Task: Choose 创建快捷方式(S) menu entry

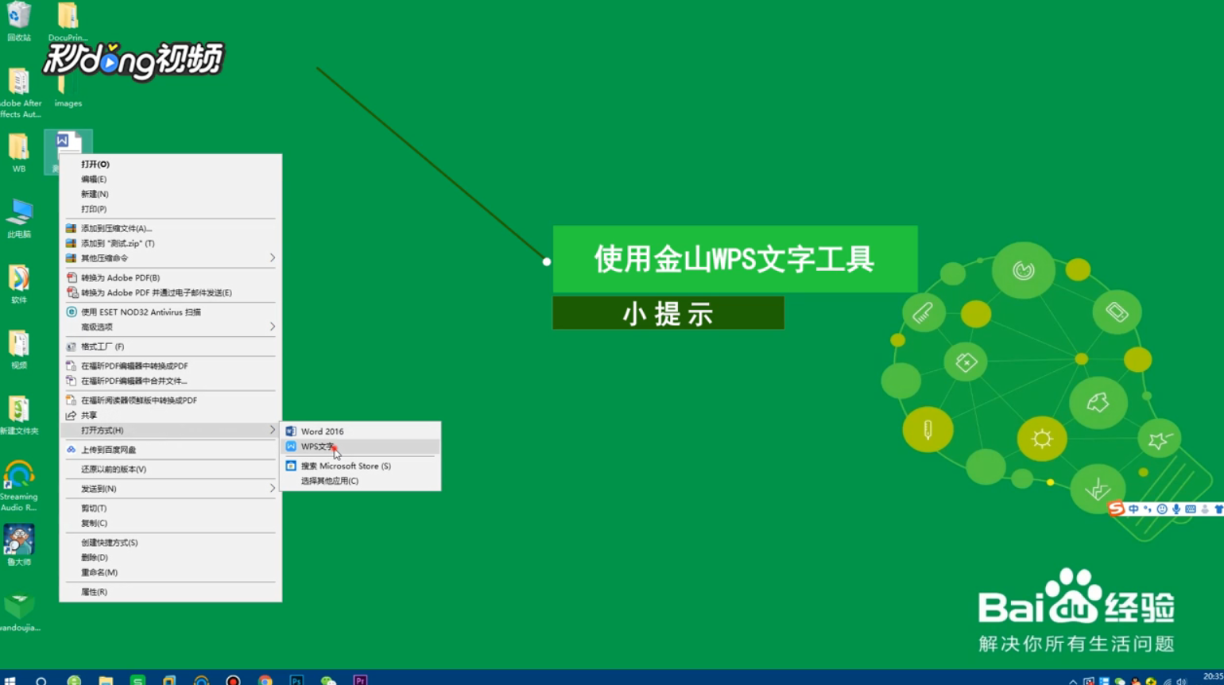Action: (x=171, y=543)
